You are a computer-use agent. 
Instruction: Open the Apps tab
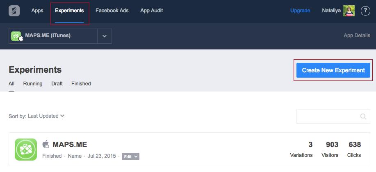(37, 11)
